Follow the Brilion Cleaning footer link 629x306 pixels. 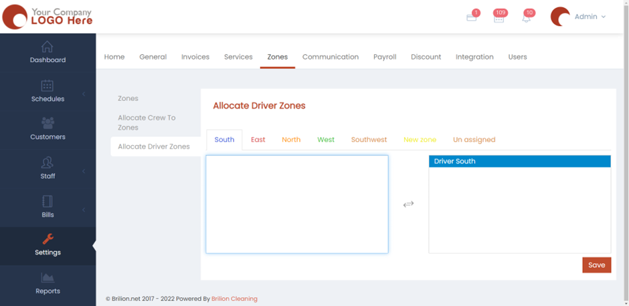[234, 299]
